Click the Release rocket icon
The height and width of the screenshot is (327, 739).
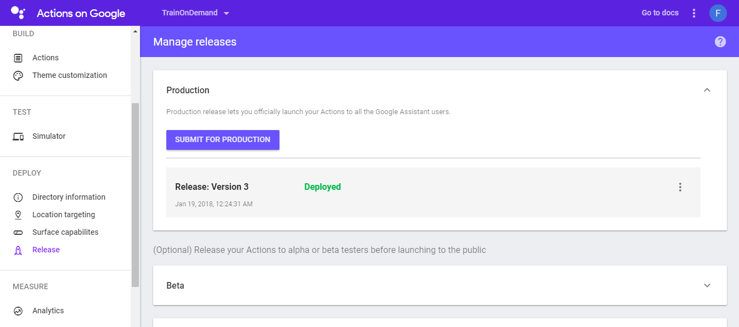[x=18, y=250]
